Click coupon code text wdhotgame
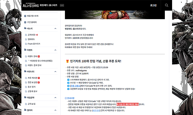This screenshot has width=193, height=115. click(81, 71)
